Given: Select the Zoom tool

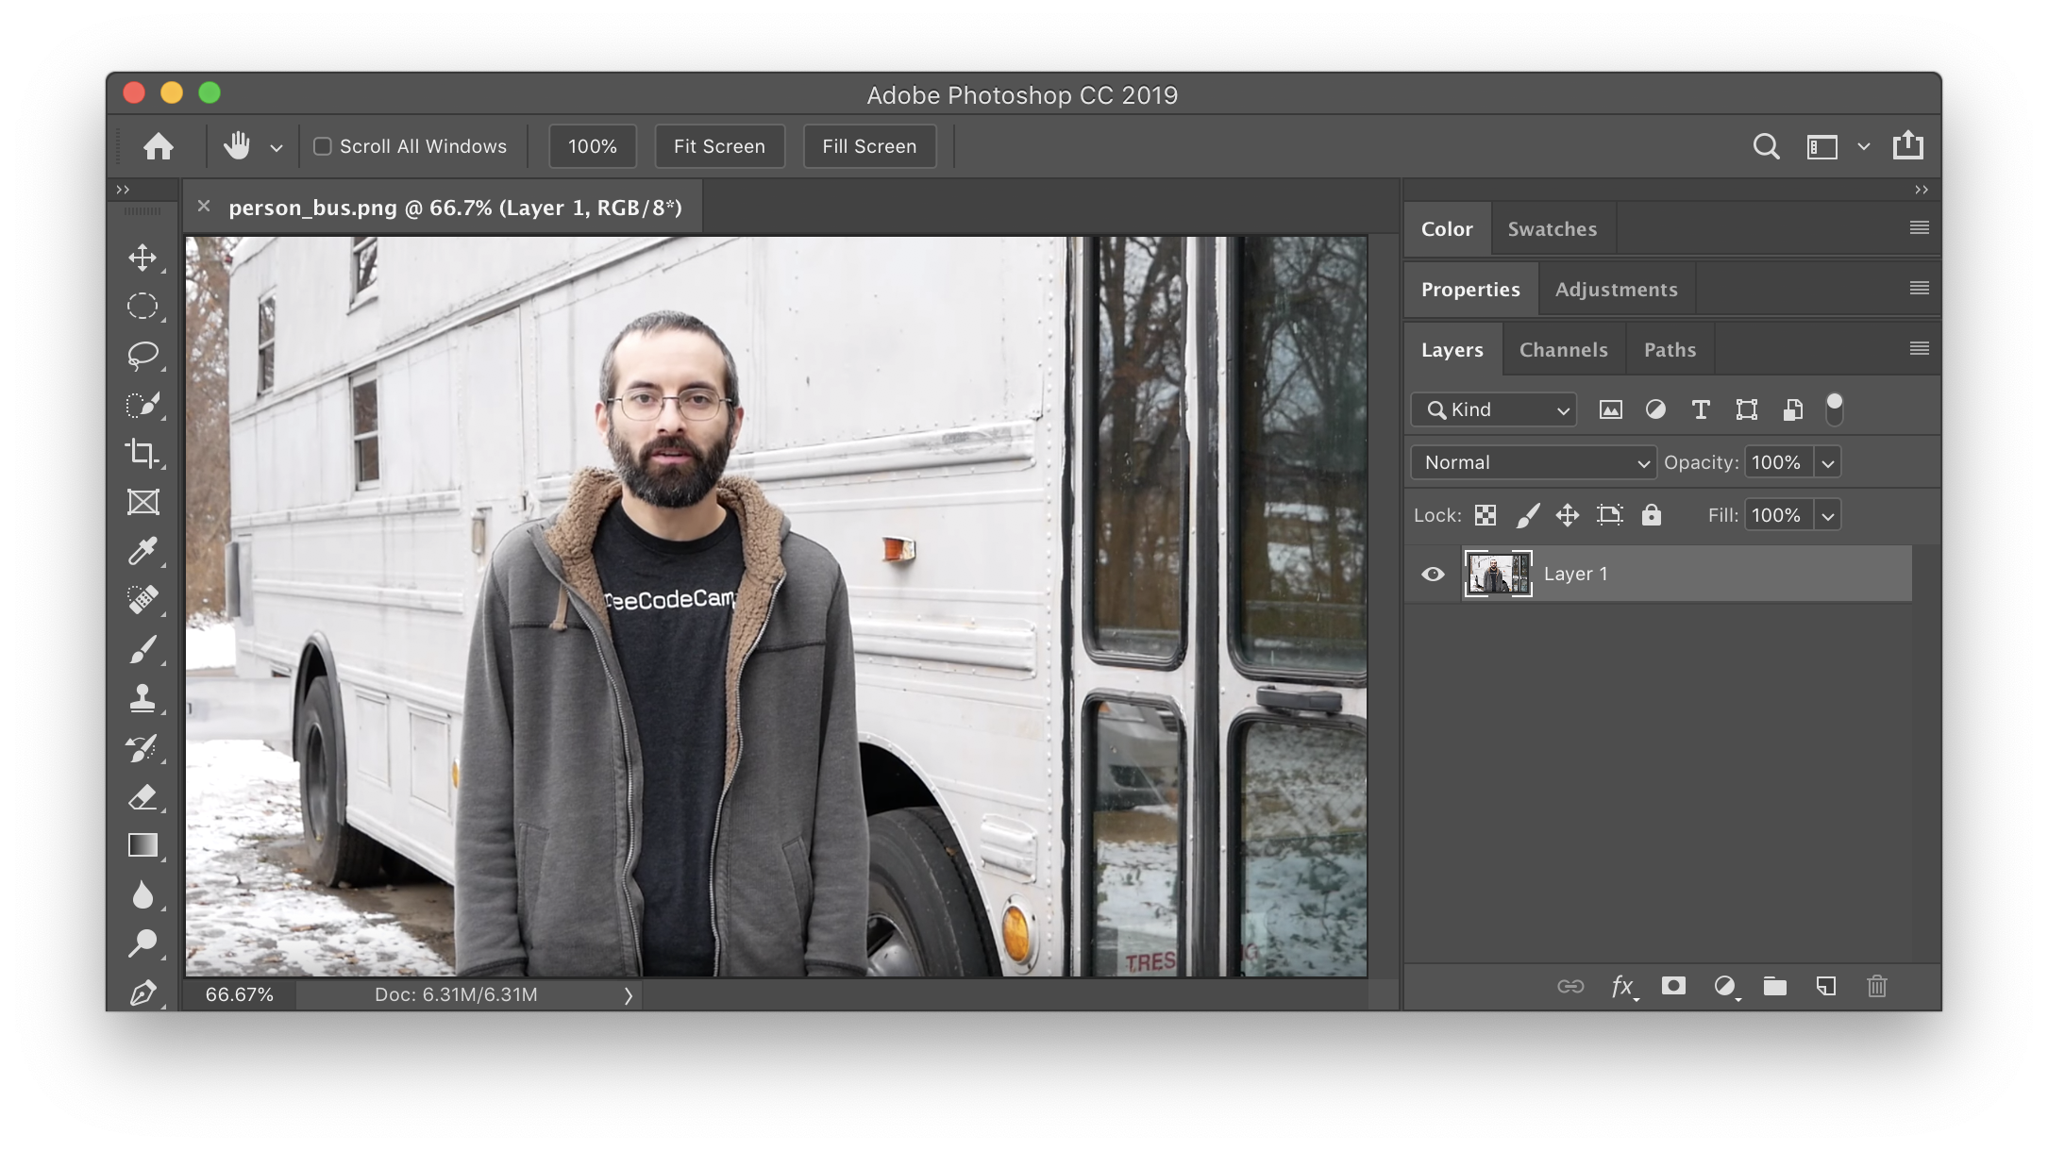Looking at the screenshot, I should 141,943.
